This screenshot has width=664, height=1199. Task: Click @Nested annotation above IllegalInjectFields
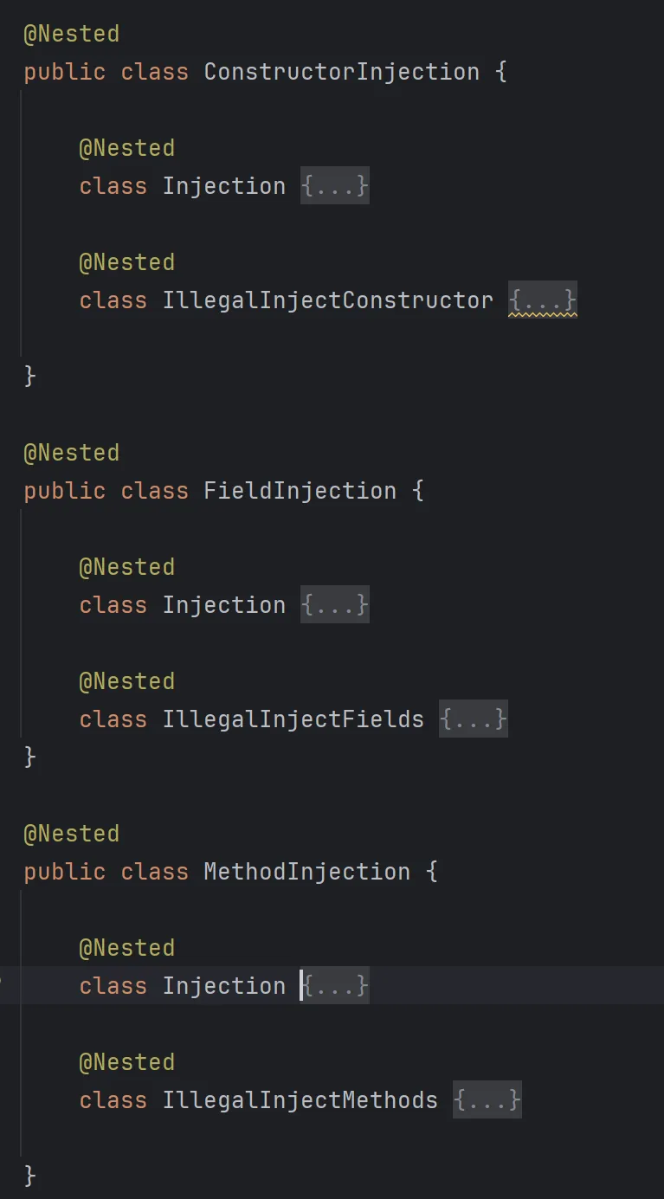[127, 681]
